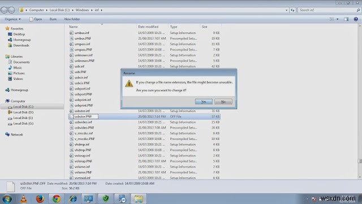The image size is (362, 204).
Task: Select Local Disk (D:) in navigation pane
Action: pyautogui.click(x=23, y=112)
